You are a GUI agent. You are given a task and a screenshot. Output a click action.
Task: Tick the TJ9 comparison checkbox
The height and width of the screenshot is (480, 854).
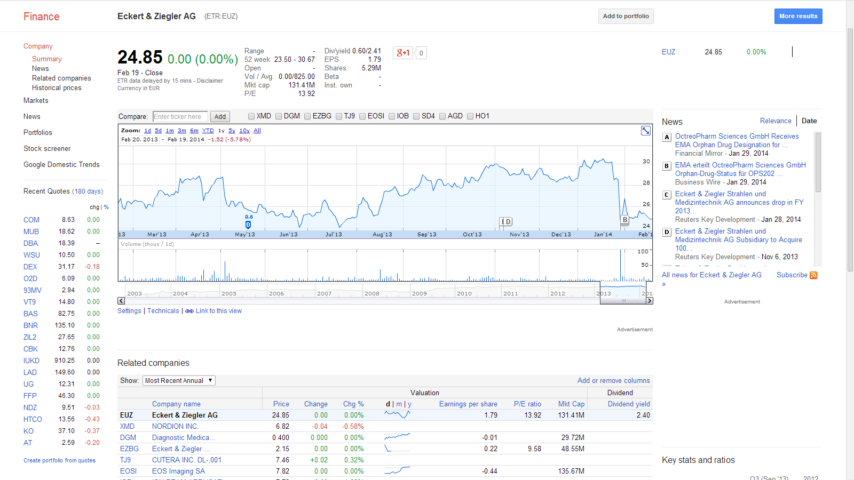pos(339,116)
